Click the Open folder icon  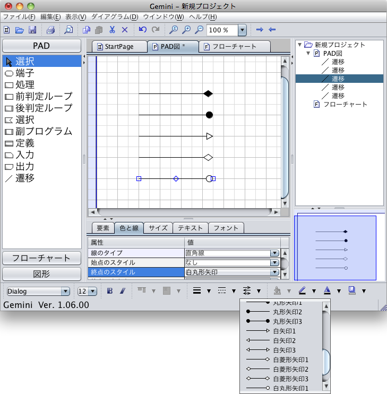click(x=19, y=30)
